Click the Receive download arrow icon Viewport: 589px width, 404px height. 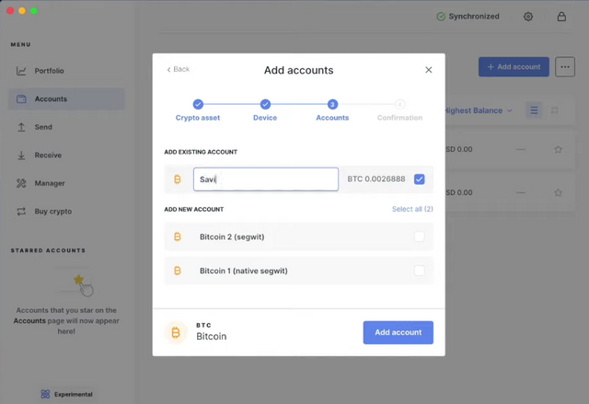coord(21,156)
